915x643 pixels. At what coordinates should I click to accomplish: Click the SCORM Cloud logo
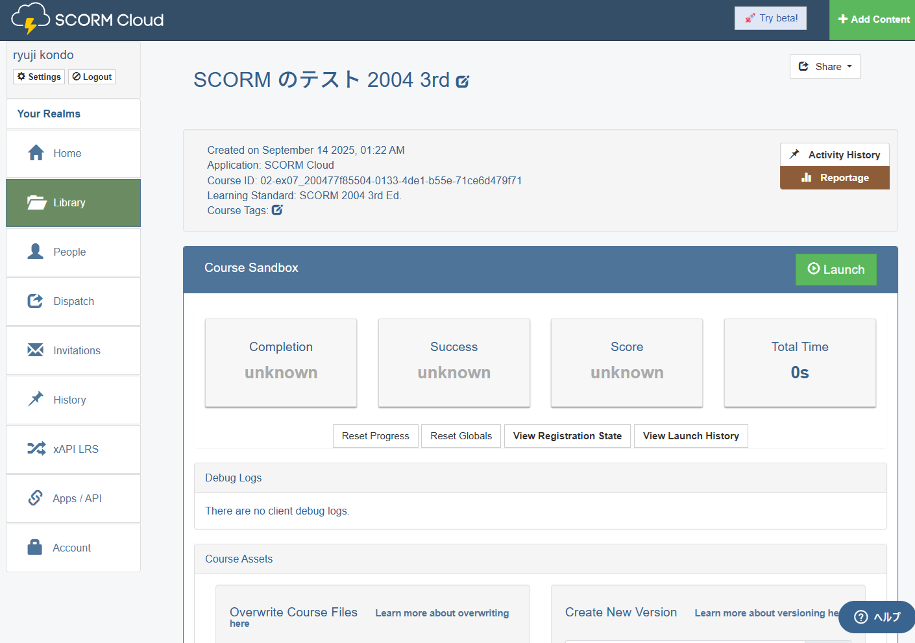tap(88, 19)
